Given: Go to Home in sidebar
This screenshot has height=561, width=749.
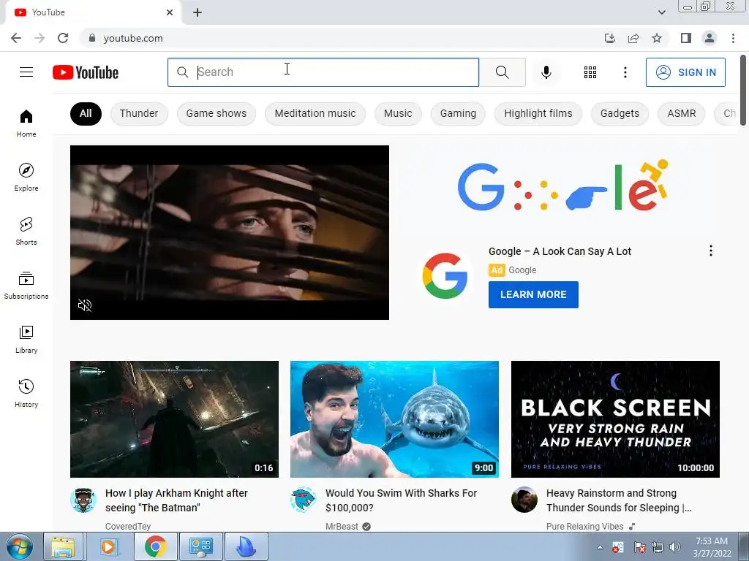Looking at the screenshot, I should coord(26,123).
